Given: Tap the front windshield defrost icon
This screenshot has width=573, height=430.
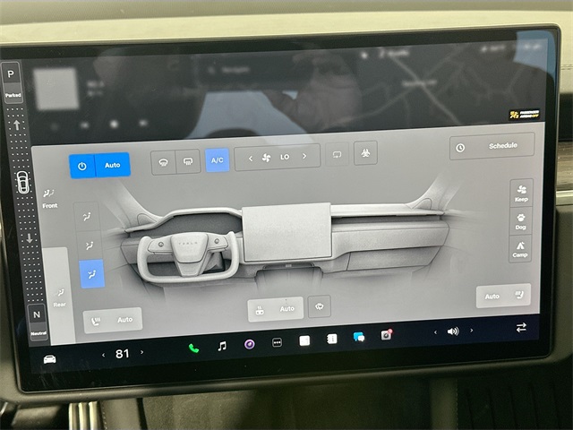Looking at the screenshot, I should 164,162.
